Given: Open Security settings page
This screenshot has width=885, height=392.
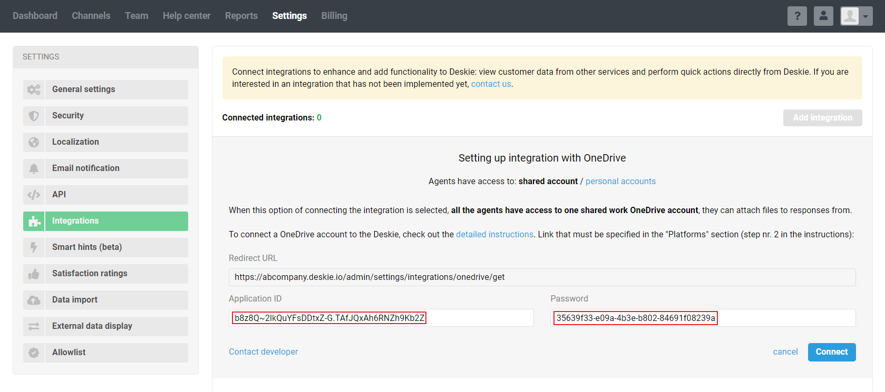Looking at the screenshot, I should pyautogui.click(x=105, y=116).
